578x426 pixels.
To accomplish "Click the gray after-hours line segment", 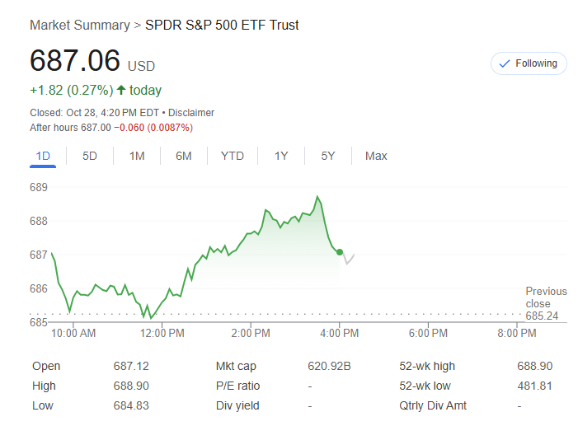I will (x=348, y=260).
